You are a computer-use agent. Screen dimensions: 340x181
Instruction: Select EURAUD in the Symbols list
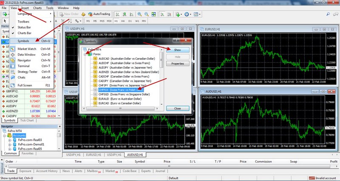[120, 99]
